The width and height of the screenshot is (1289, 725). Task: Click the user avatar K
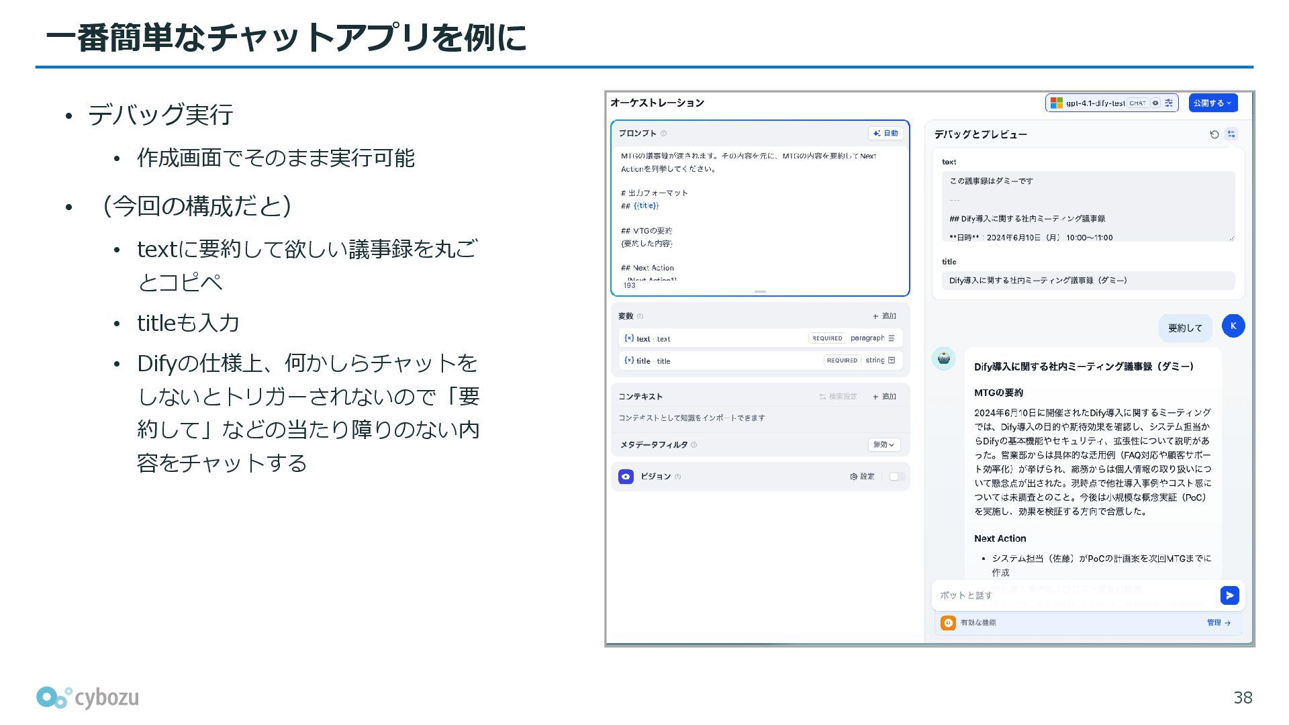pos(1233,326)
